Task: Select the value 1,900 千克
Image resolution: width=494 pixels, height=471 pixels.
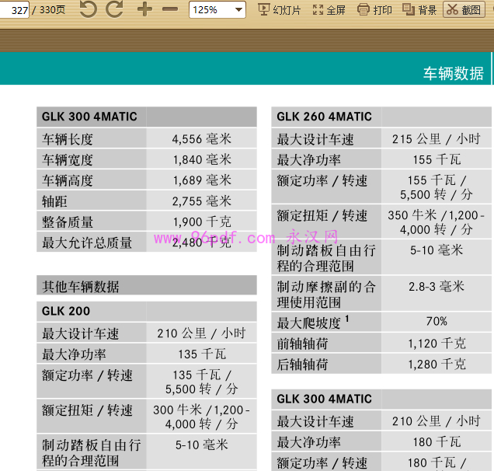Action: (x=202, y=222)
